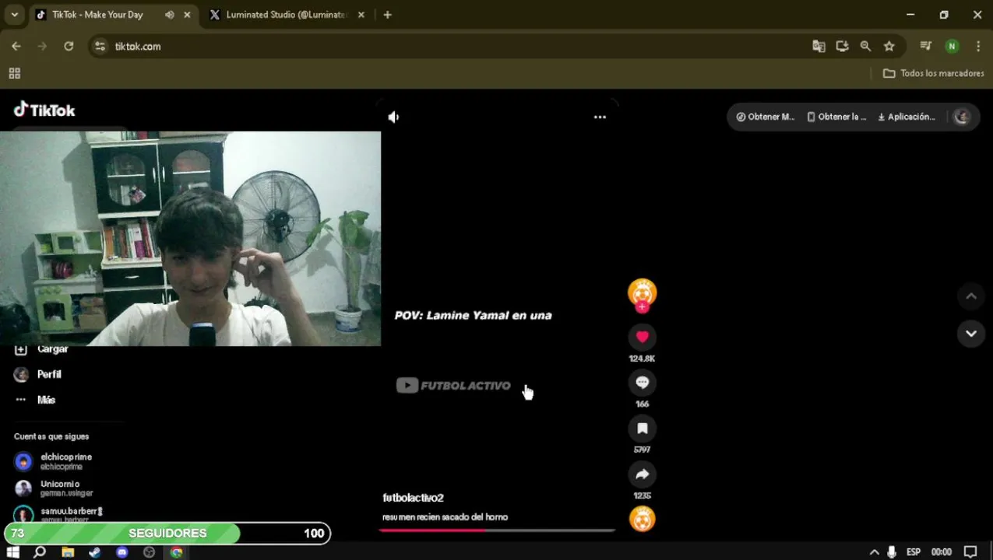
Task: Switch to the TikTok - Make Your Day tab
Action: 98,15
